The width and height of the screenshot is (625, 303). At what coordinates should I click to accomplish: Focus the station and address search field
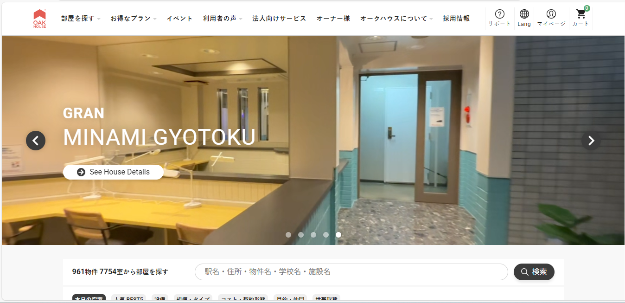[x=351, y=272]
